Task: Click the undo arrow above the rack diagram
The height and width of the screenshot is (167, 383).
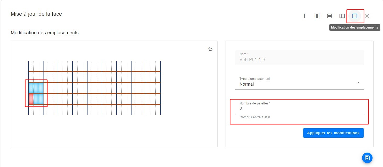Action: 210,49
